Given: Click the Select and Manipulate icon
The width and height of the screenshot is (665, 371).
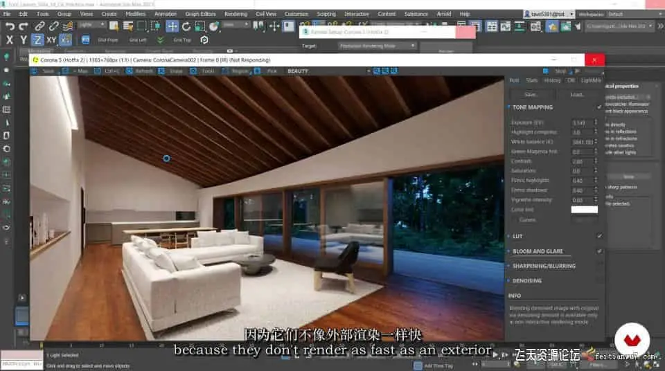Looking at the screenshot, I should click(x=274, y=26).
